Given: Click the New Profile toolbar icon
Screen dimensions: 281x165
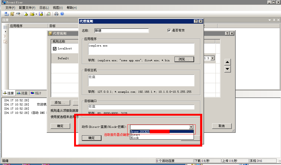Looking at the screenshot, I should click(x=26, y=14).
